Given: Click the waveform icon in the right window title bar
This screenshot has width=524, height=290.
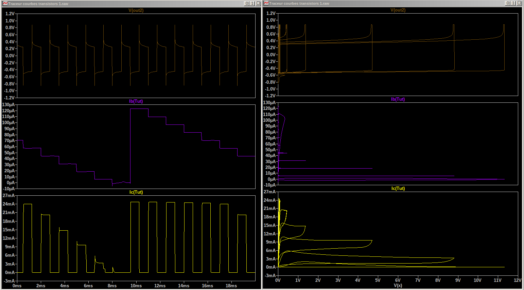Looking at the screenshot, I should coord(266,3).
